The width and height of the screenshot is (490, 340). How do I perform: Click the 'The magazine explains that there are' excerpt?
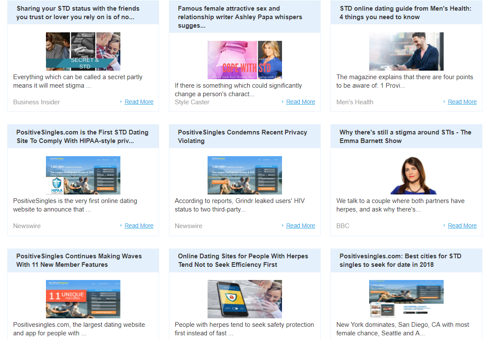pos(405,81)
